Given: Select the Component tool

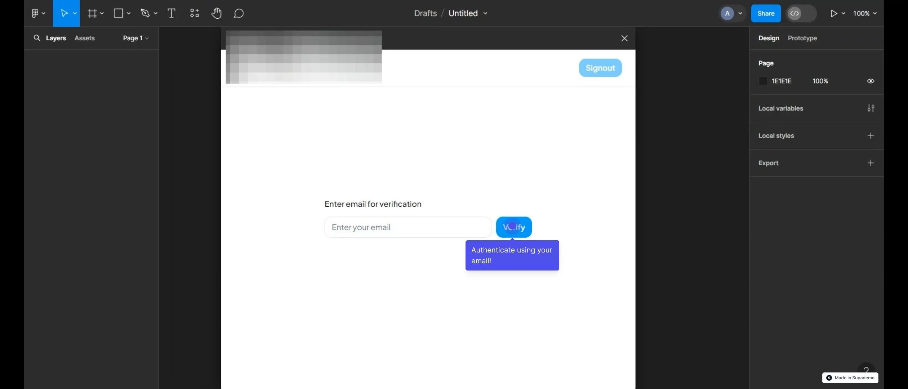Looking at the screenshot, I should click(x=194, y=13).
